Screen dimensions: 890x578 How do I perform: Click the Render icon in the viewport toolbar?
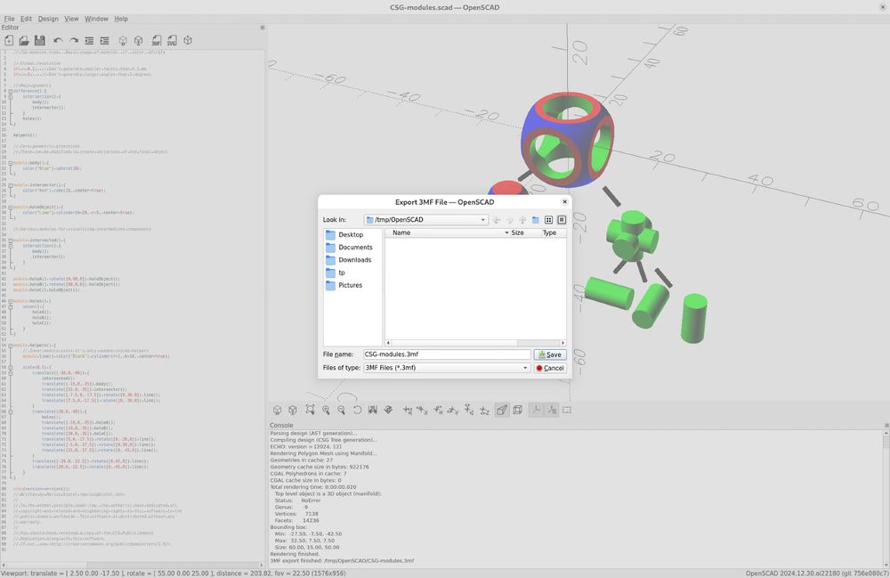point(293,410)
